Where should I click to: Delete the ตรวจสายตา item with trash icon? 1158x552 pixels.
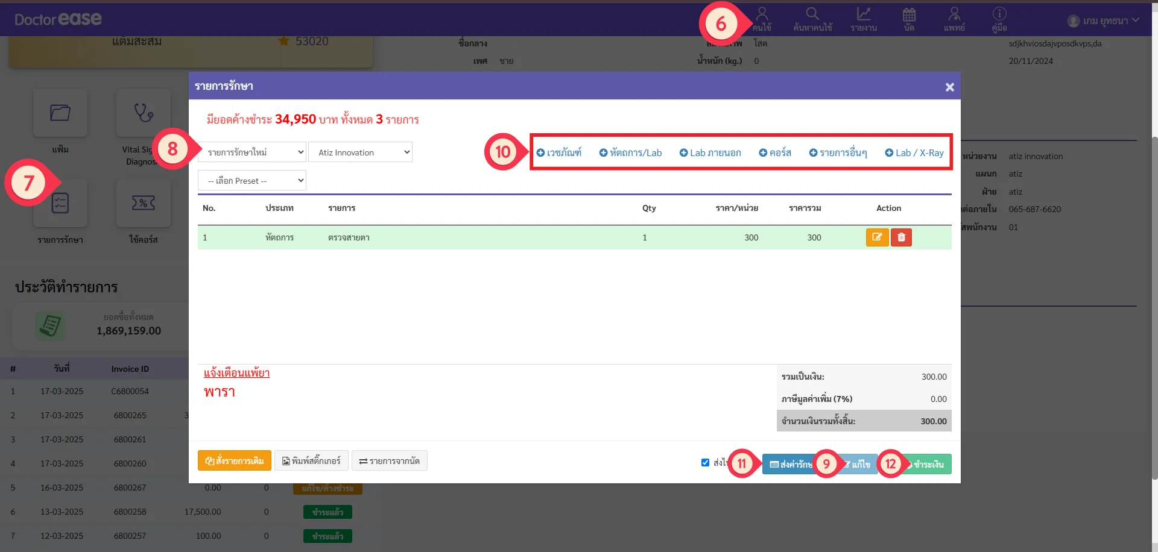point(901,237)
